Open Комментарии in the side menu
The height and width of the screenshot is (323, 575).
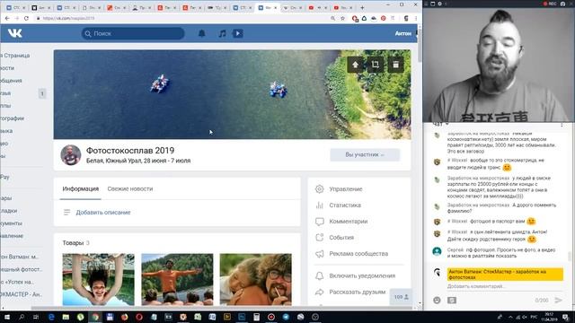[348, 222]
